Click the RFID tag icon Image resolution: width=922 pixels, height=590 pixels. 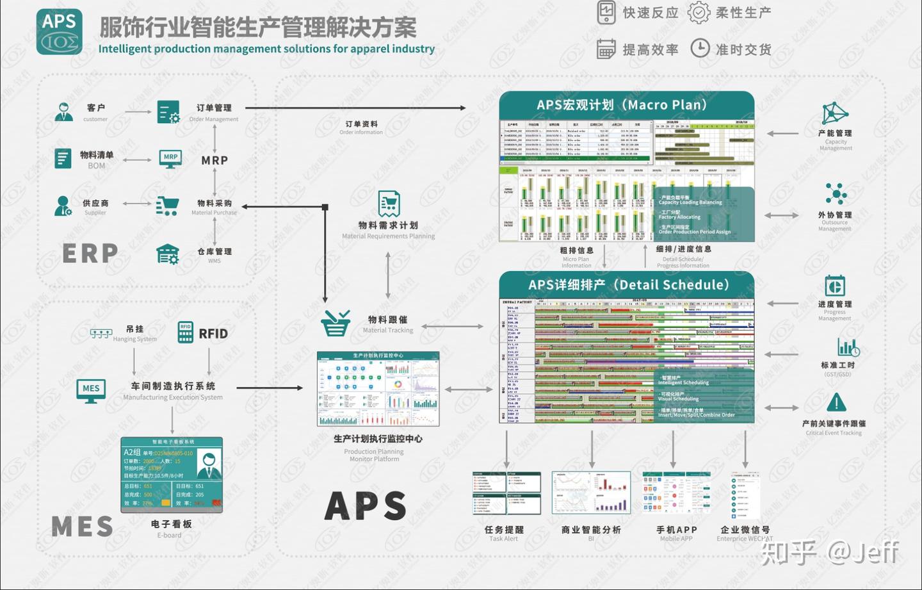tap(186, 331)
